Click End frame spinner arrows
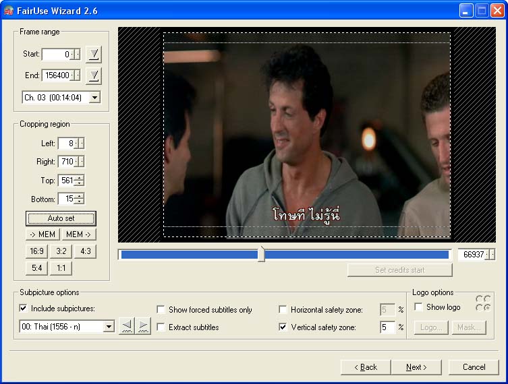The width and height of the screenshot is (508, 384). click(76, 75)
